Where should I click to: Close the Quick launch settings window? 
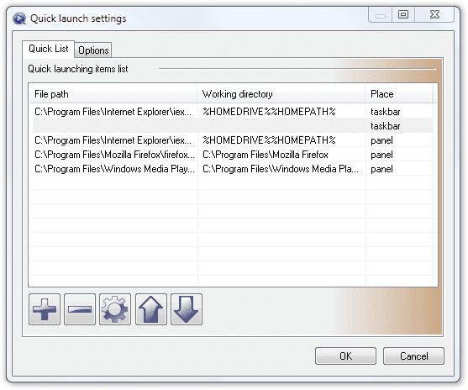(x=434, y=15)
